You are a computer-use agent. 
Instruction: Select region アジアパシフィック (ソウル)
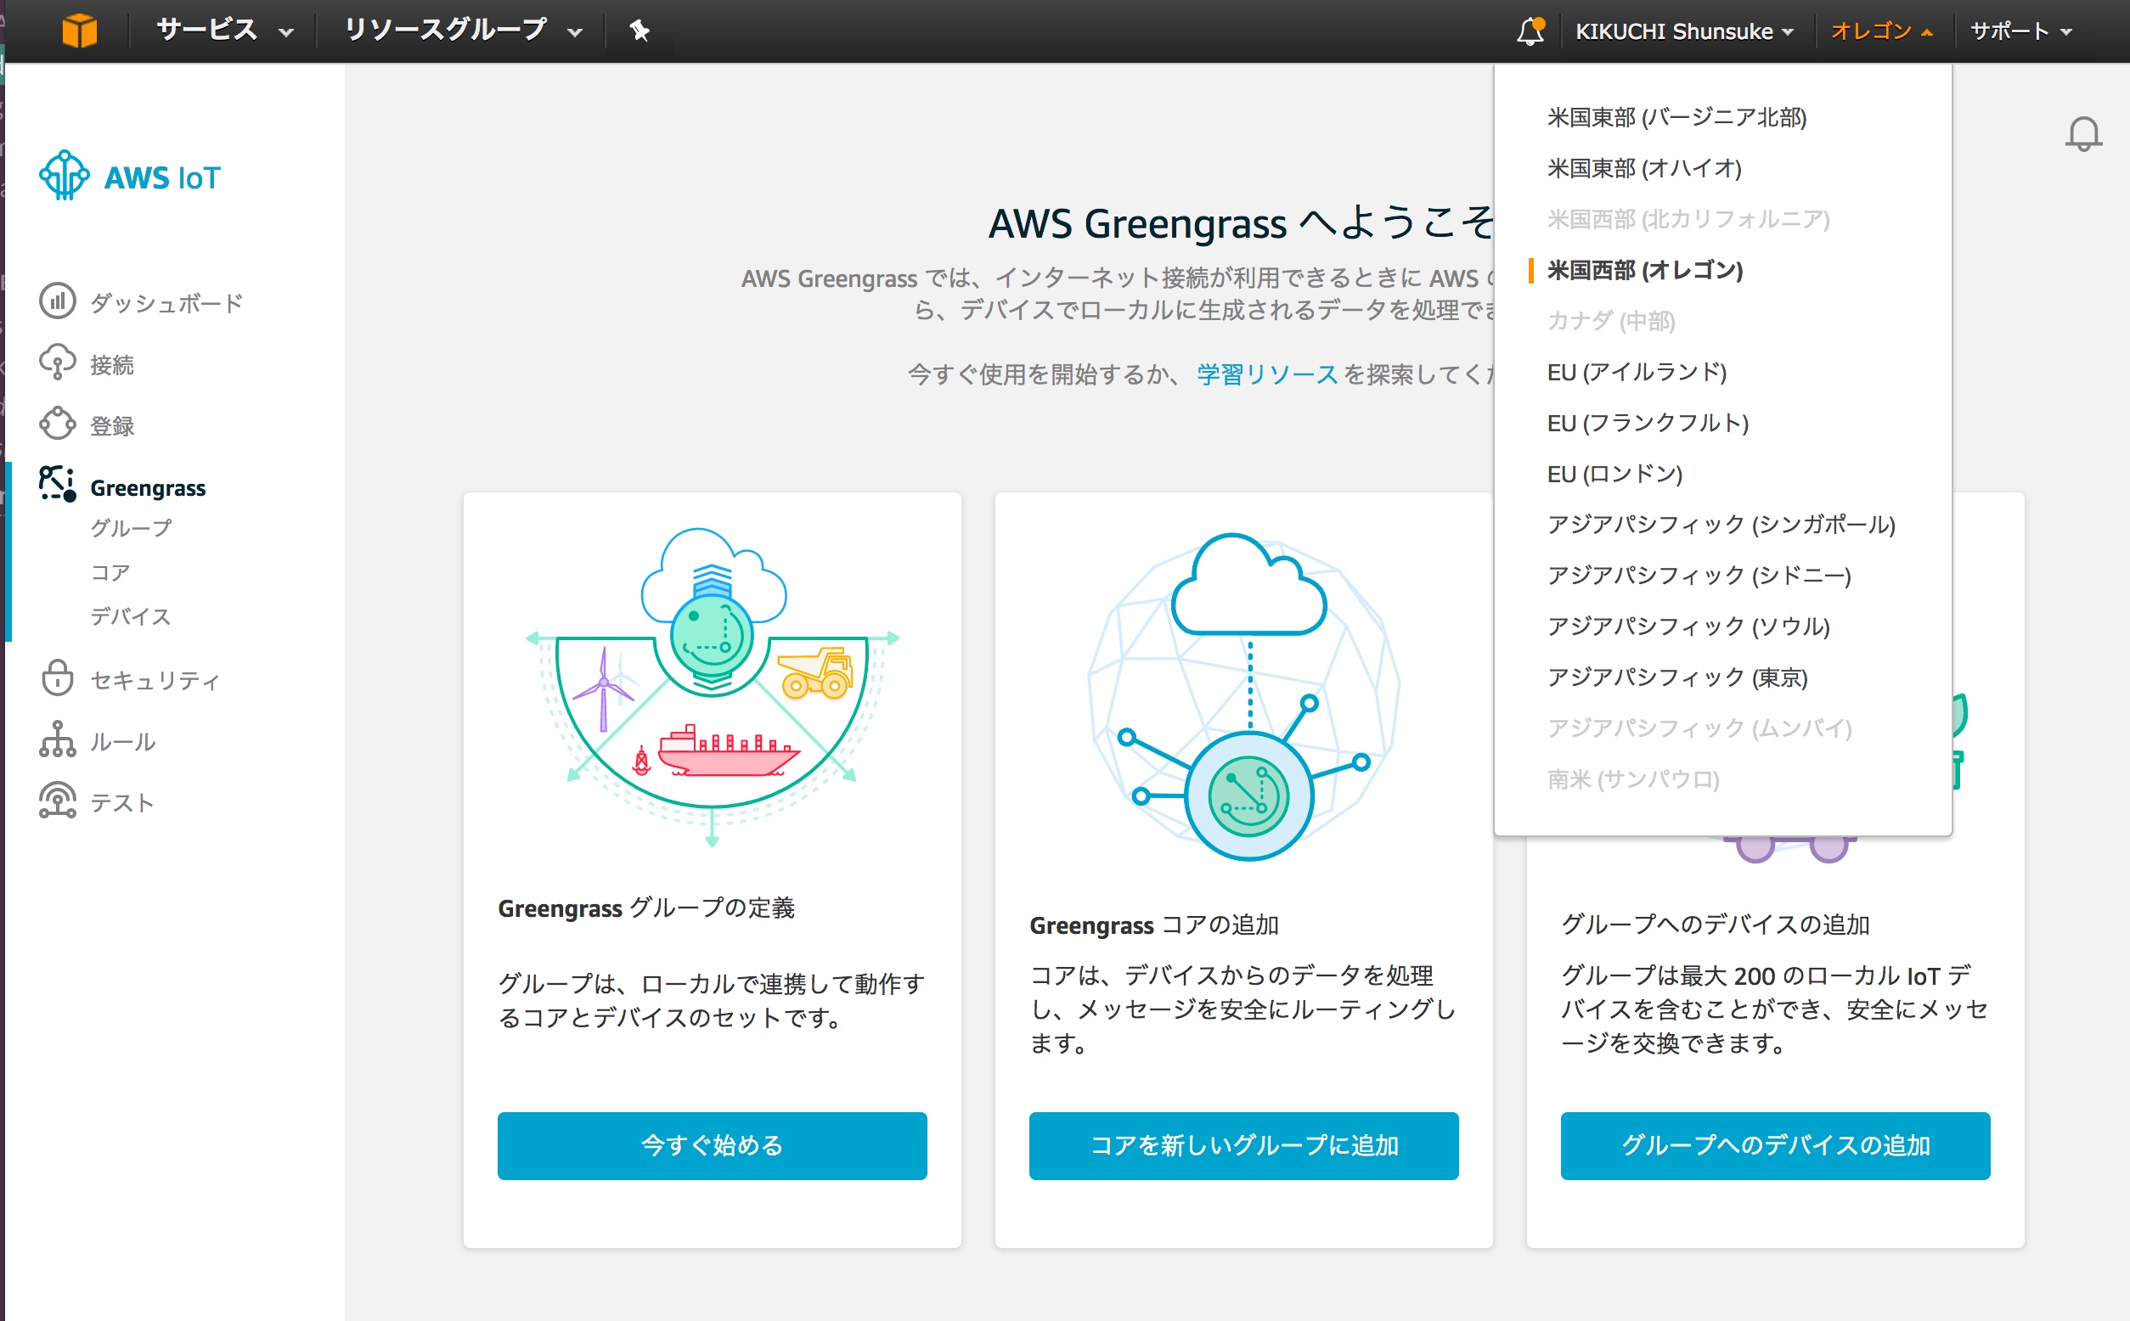point(1688,626)
